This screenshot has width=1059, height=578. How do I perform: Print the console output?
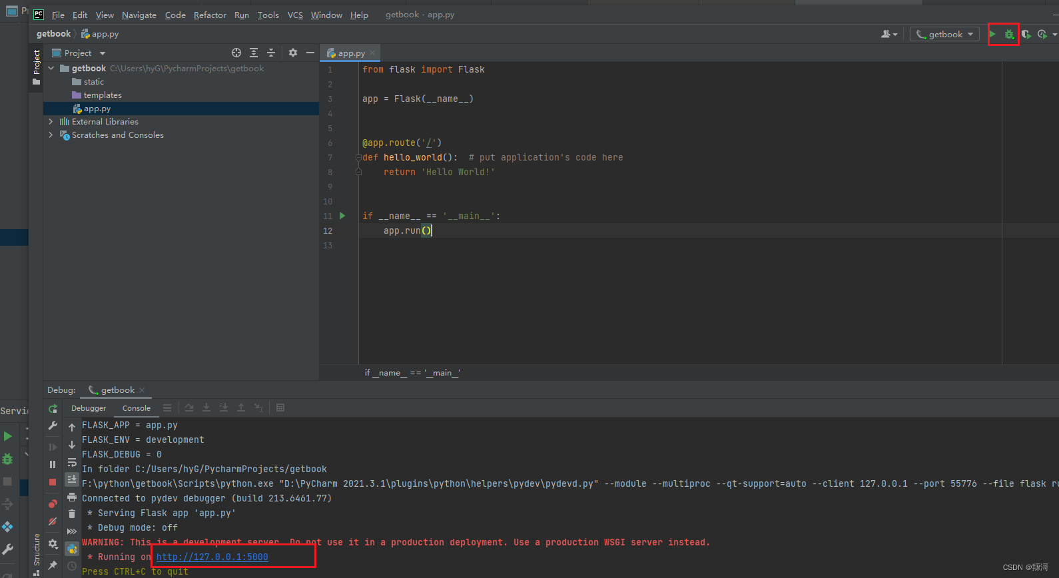pyautogui.click(x=72, y=497)
